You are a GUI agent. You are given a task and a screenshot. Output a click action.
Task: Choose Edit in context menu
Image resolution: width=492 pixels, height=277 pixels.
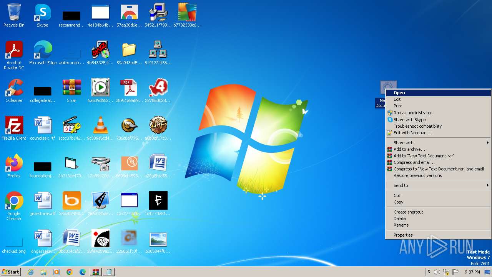[438, 99]
